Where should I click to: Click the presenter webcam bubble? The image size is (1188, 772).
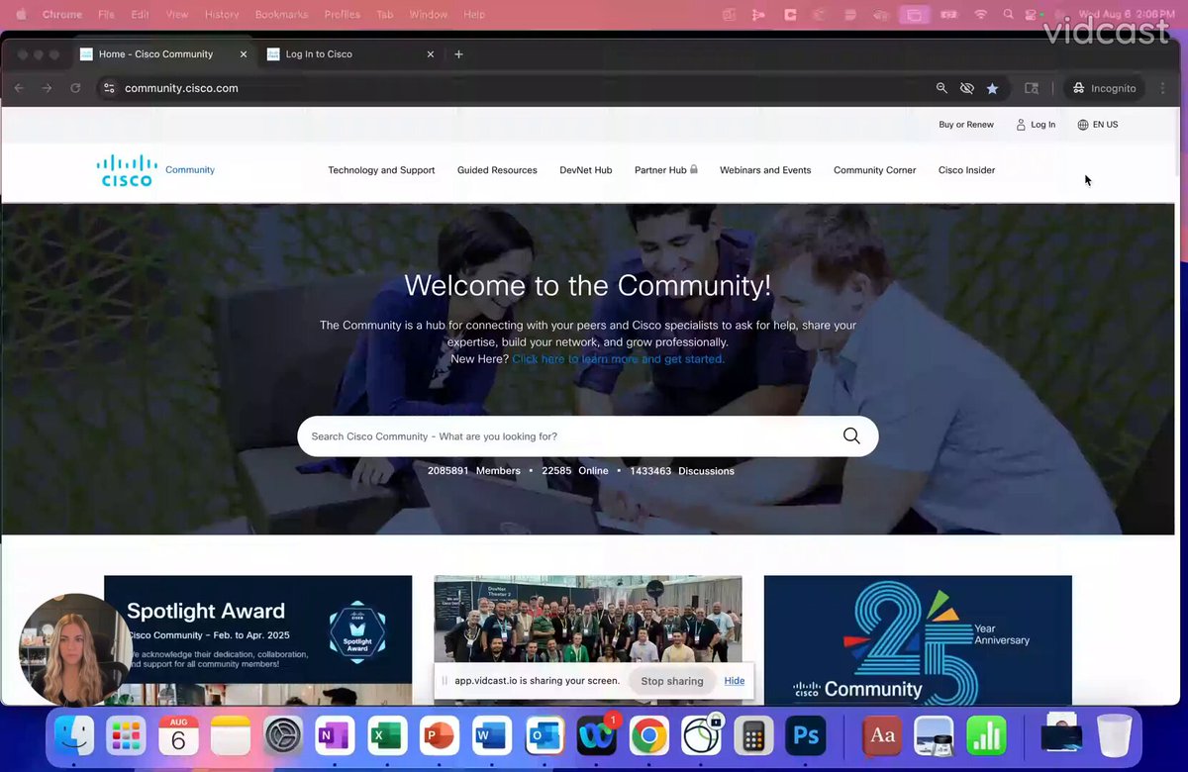(x=75, y=649)
